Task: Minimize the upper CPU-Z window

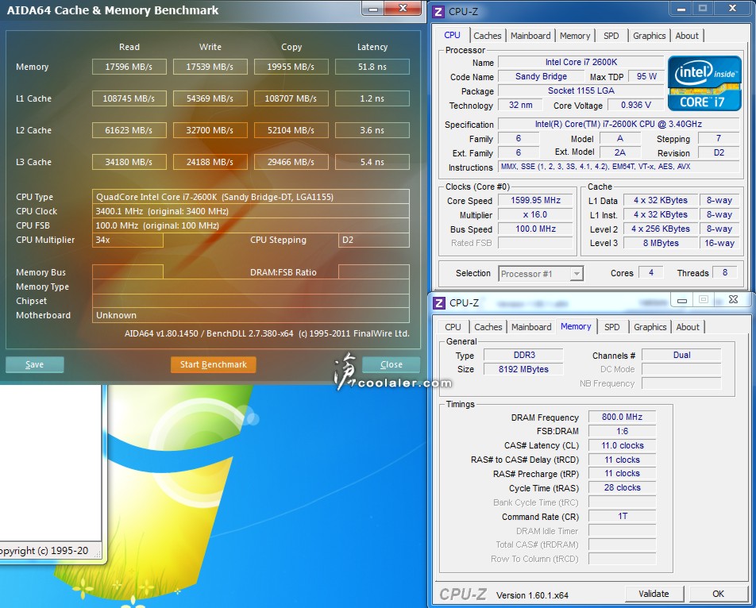Action: point(681,9)
